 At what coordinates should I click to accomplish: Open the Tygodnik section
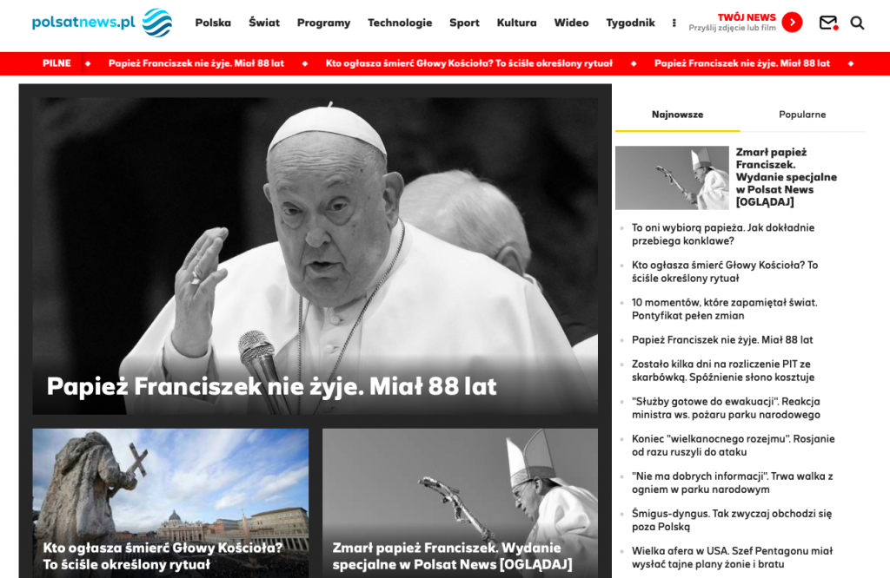click(x=630, y=23)
